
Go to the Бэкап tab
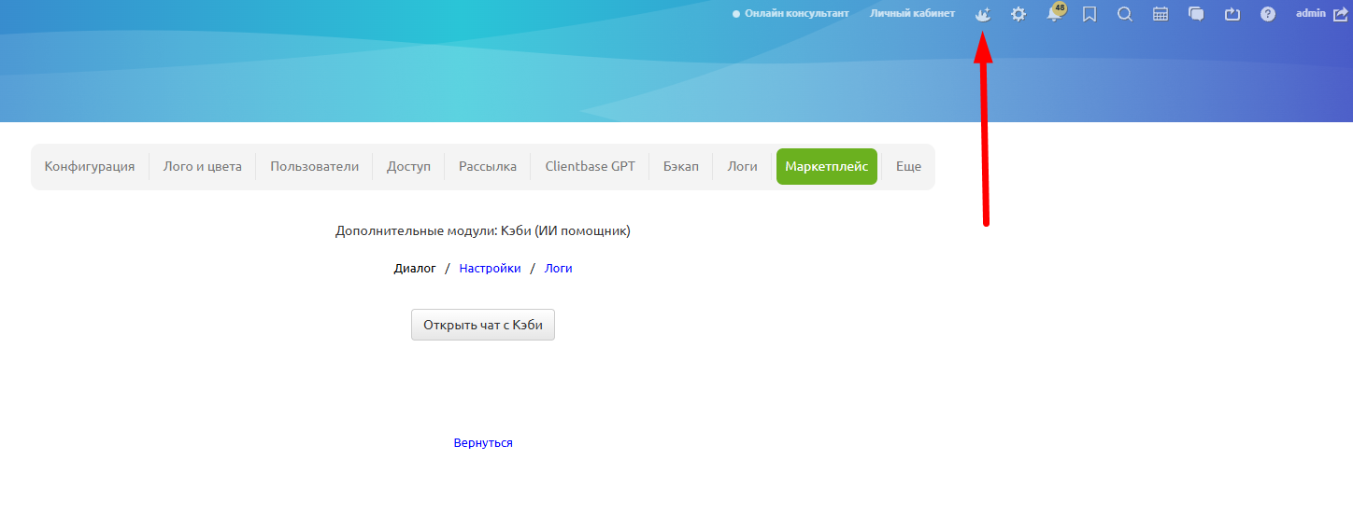[x=681, y=166]
